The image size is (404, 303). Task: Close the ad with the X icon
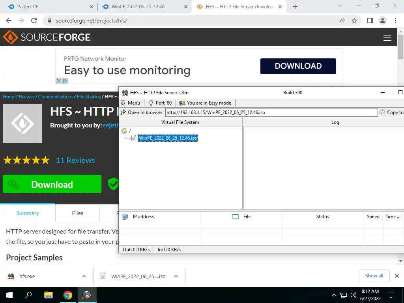[58, 81]
